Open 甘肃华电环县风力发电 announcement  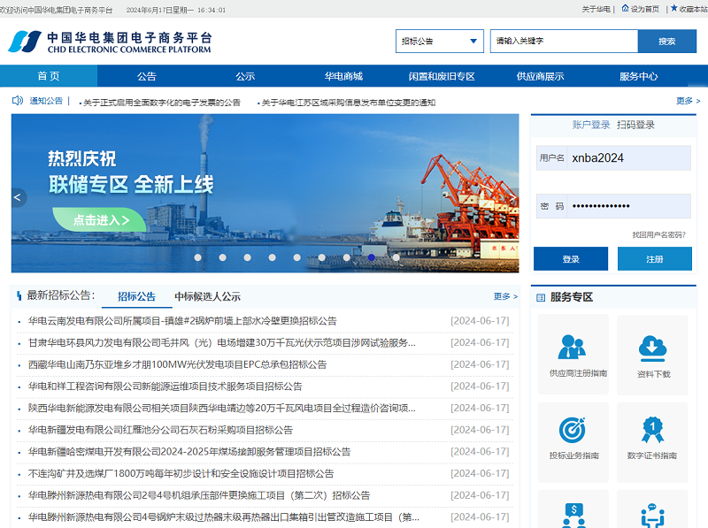(222, 343)
